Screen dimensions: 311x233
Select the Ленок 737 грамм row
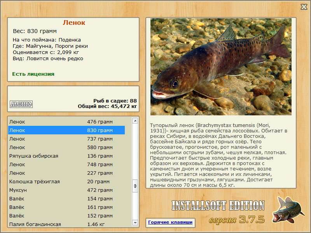66,139
